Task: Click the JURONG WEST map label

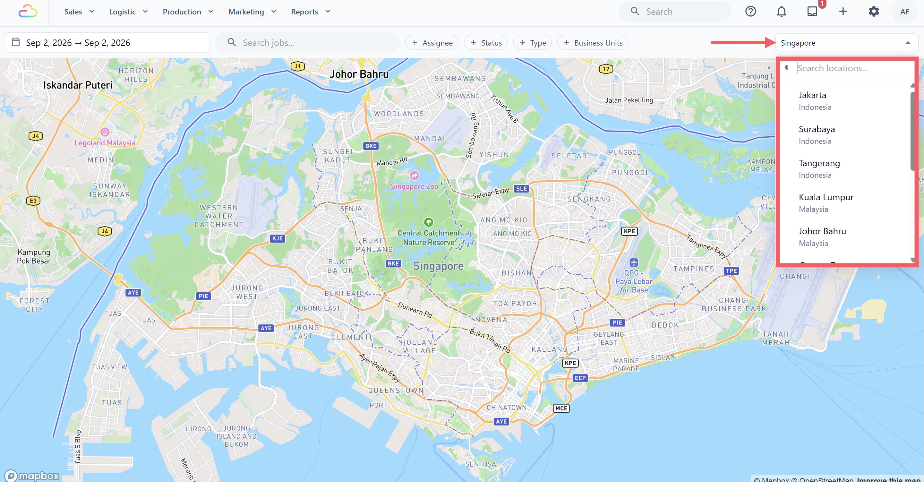Action: coord(247,292)
